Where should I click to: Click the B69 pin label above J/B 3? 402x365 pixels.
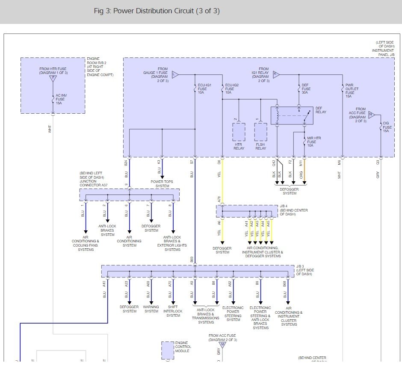(x=192, y=259)
